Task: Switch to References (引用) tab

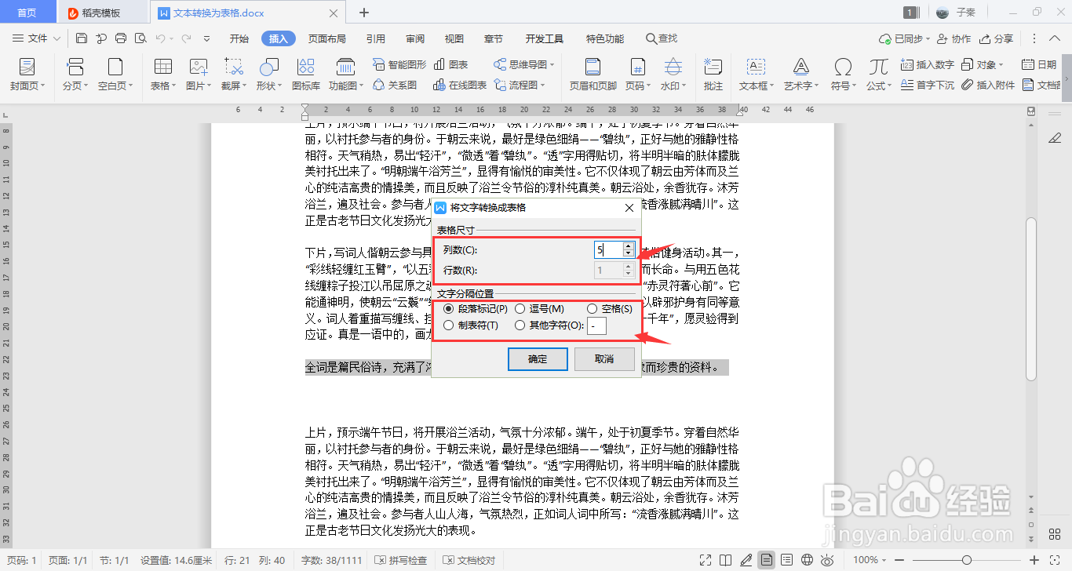Action: tap(376, 38)
